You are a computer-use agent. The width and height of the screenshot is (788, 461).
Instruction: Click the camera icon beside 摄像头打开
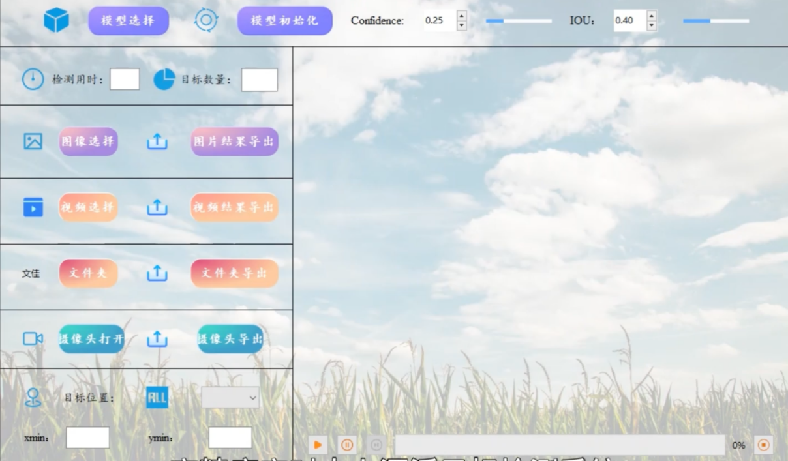point(33,338)
